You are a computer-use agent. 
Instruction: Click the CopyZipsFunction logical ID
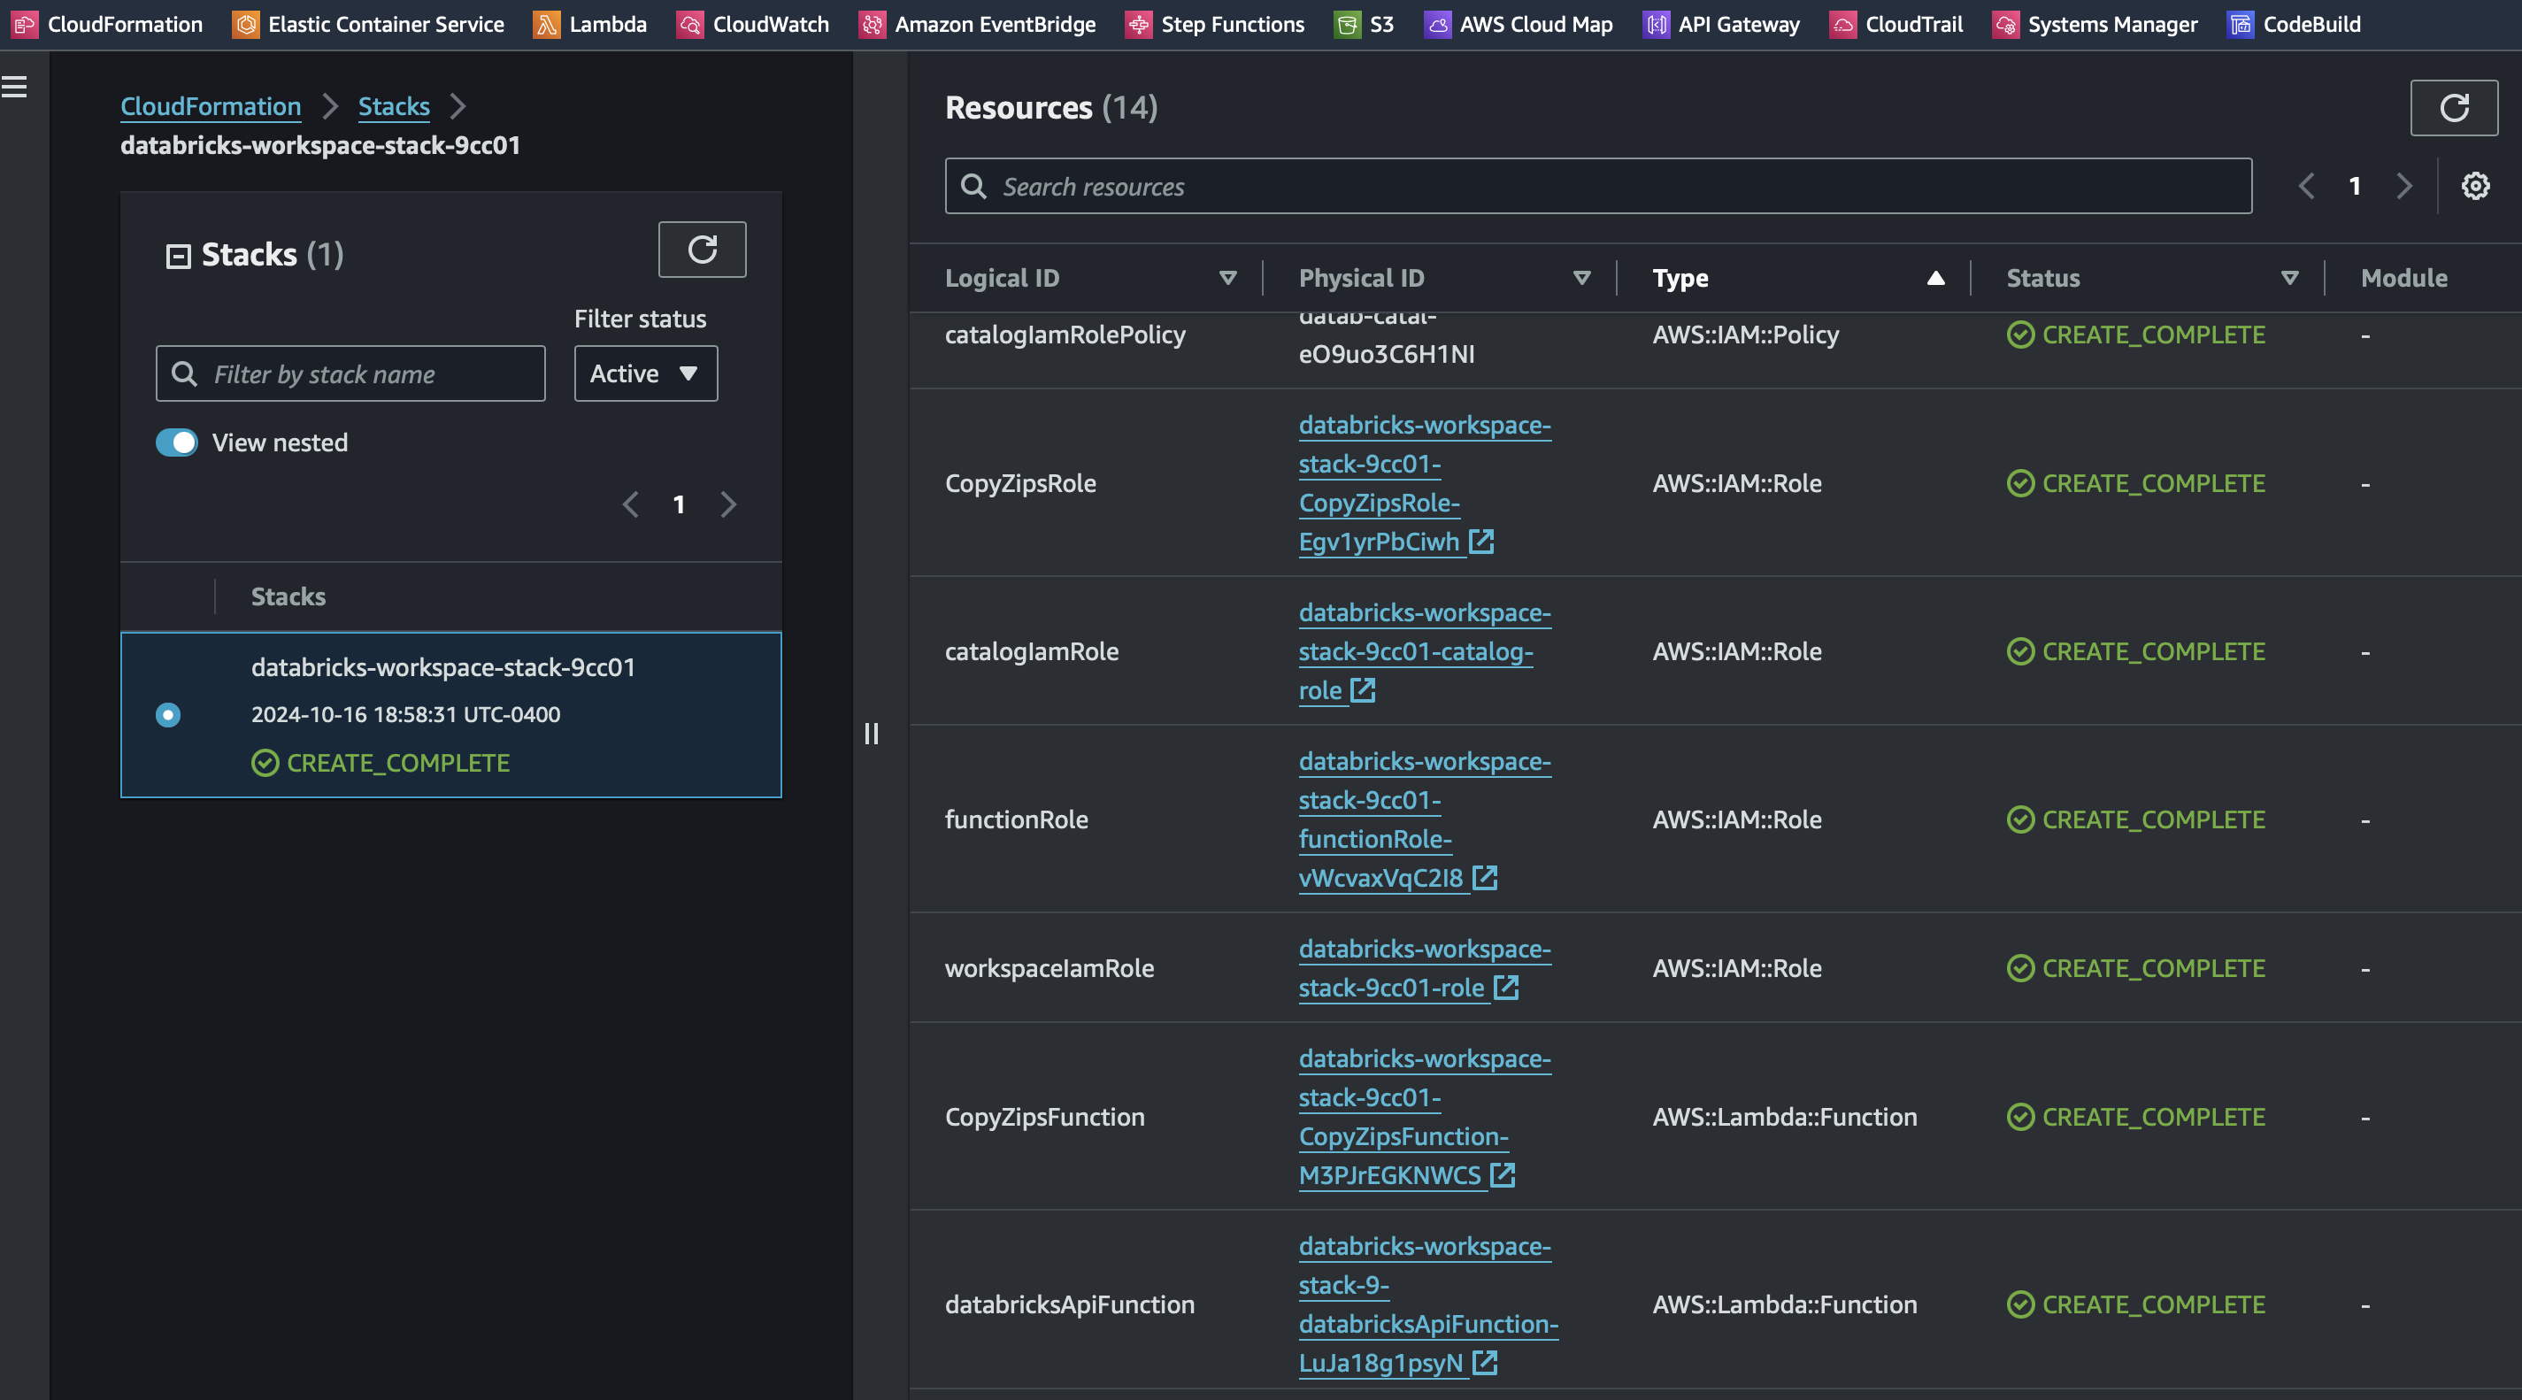[x=1044, y=1117]
